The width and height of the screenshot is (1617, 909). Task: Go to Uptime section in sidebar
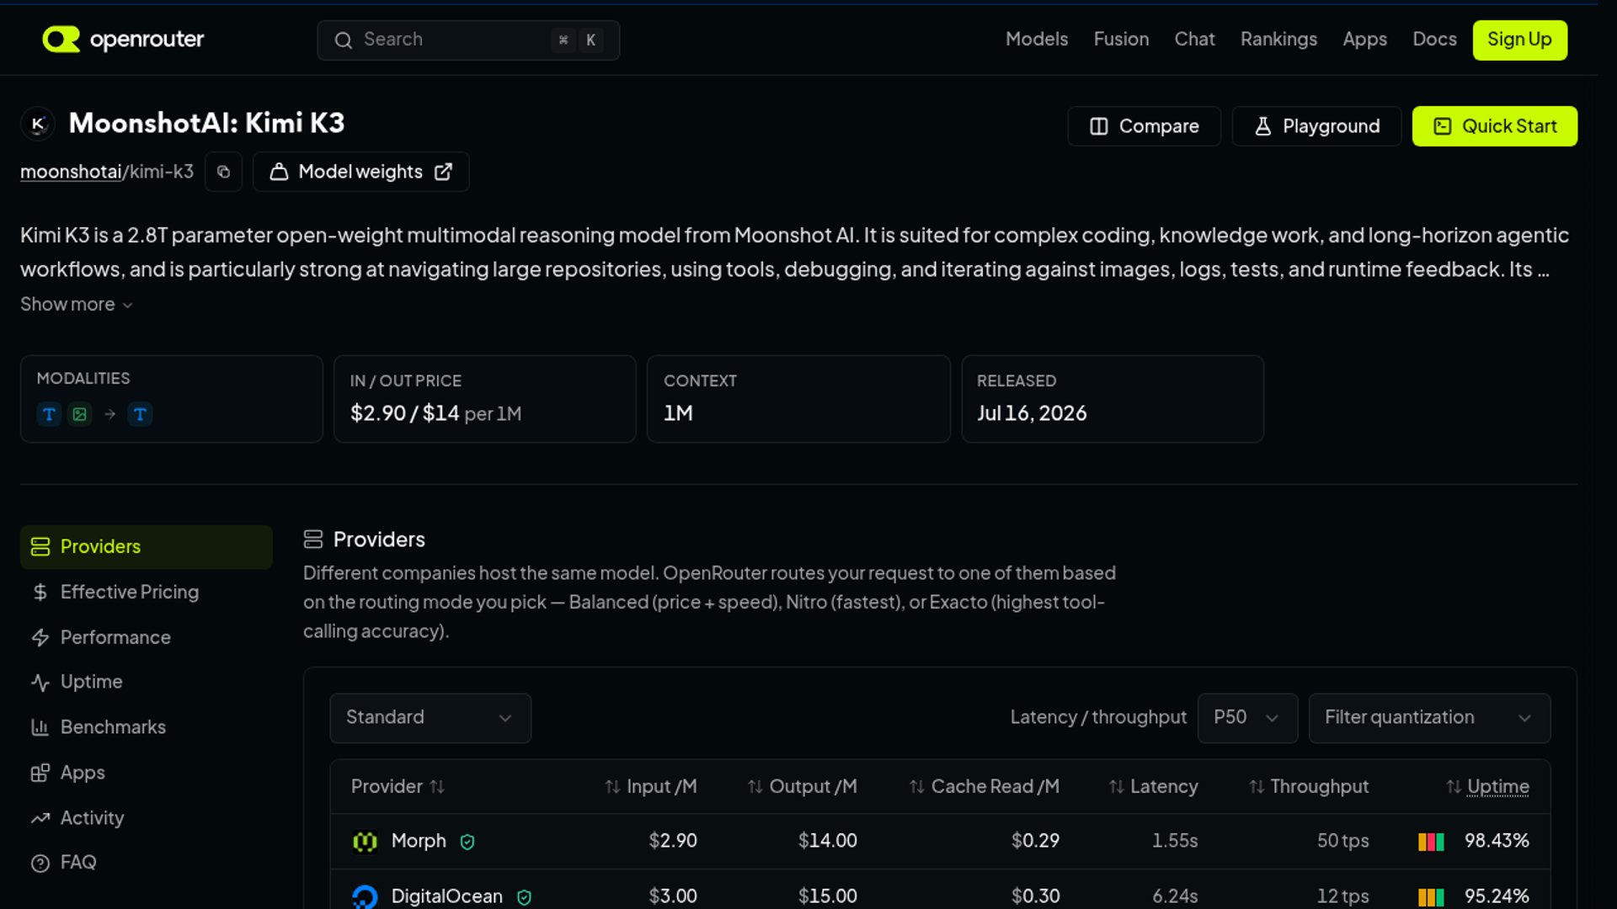tap(147, 682)
